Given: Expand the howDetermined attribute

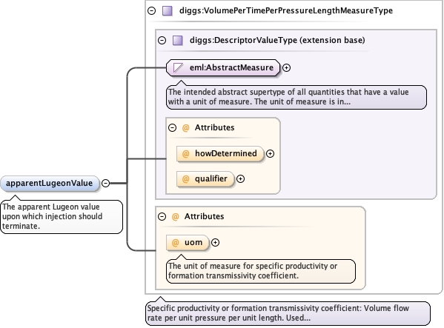Looking at the screenshot, I should point(270,153).
